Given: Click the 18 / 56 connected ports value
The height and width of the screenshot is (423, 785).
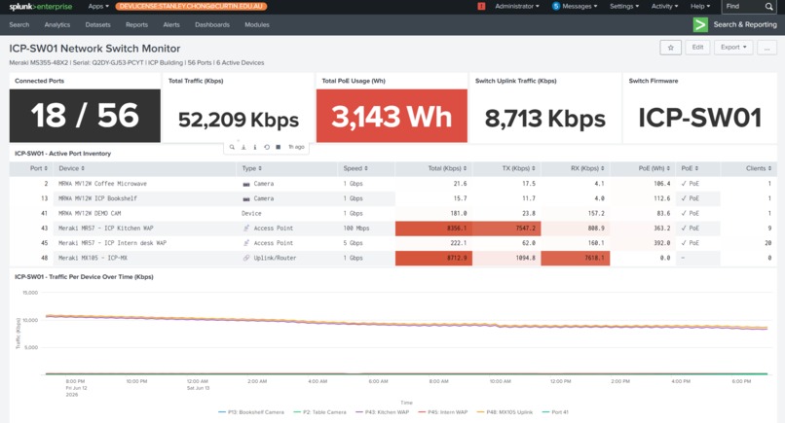Looking at the screenshot, I should (85, 116).
